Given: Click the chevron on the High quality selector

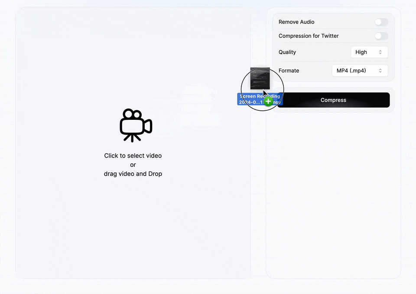Looking at the screenshot, I should (380, 52).
